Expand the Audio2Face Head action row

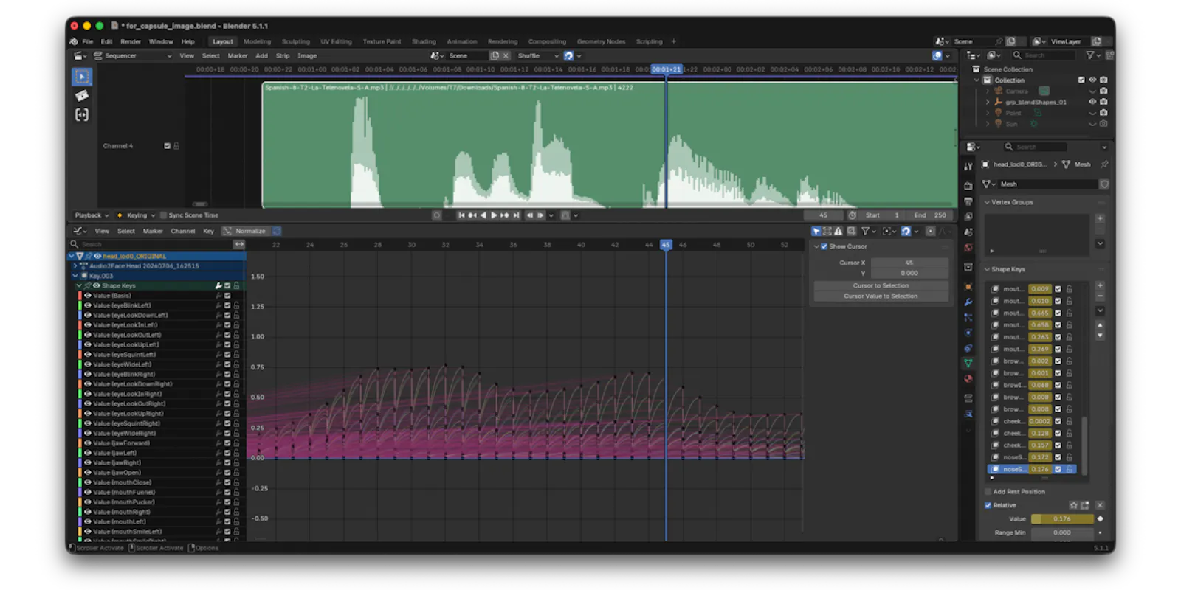pyautogui.click(x=75, y=266)
